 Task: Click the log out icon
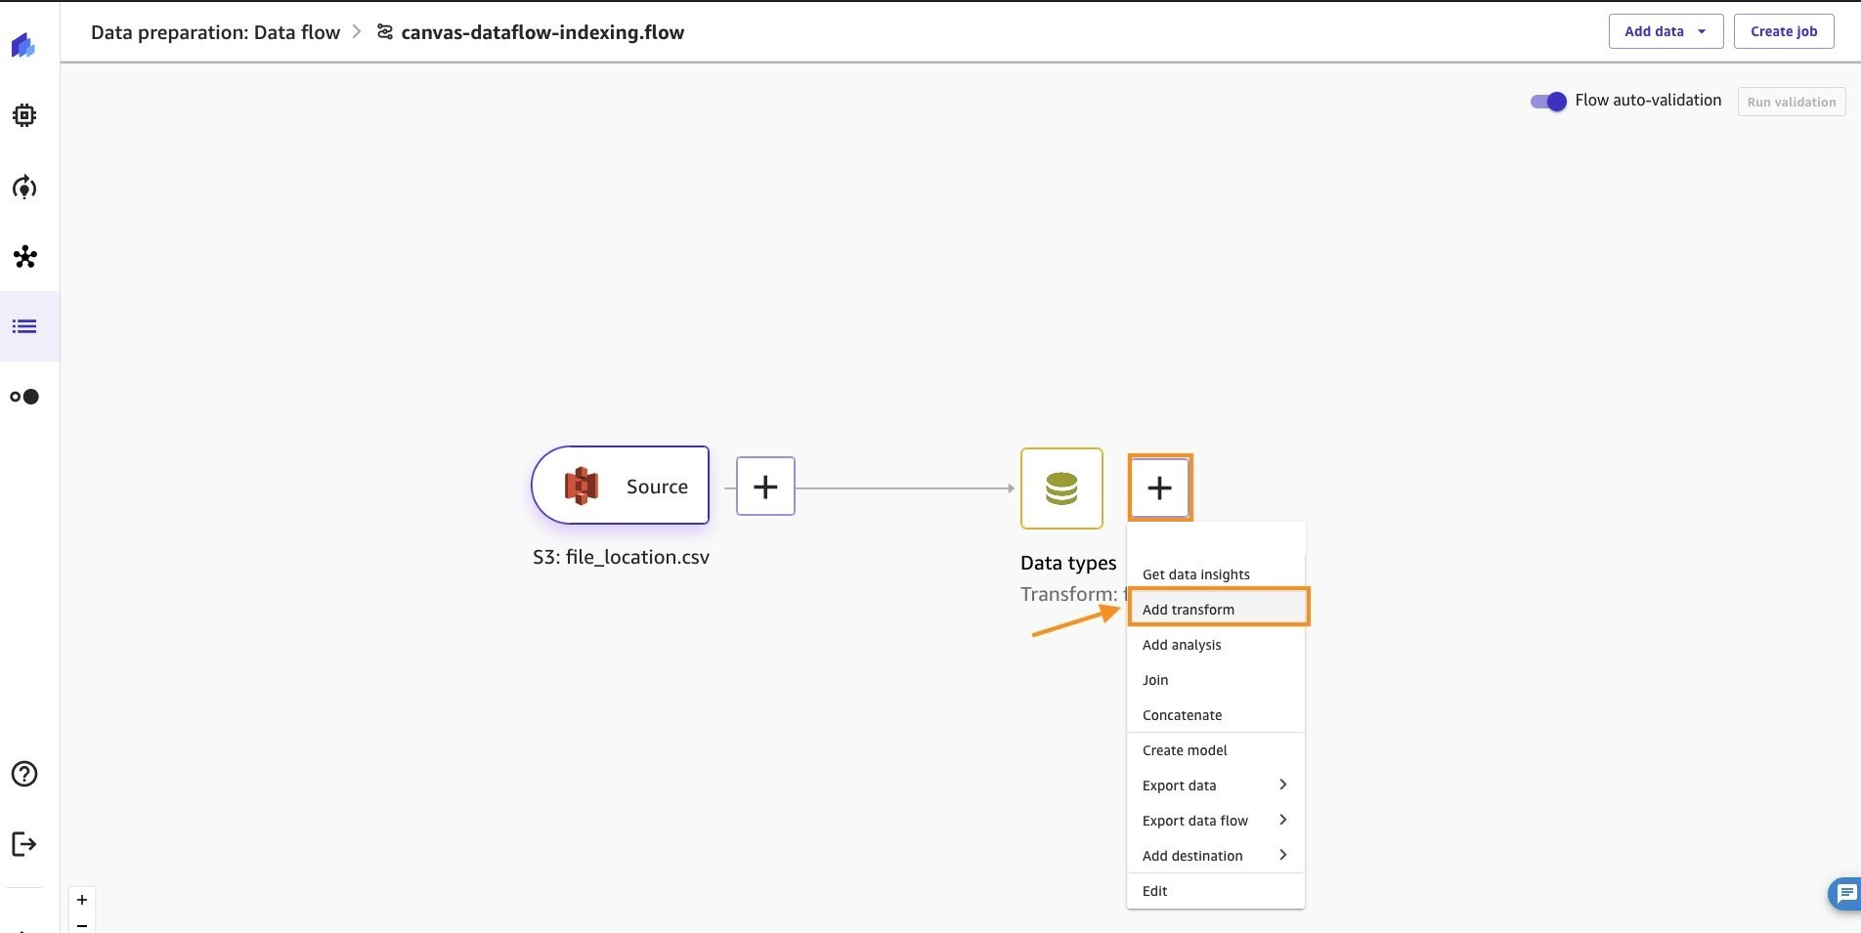(24, 844)
